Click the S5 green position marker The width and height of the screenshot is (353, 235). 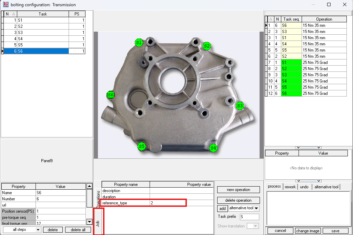(x=142, y=146)
